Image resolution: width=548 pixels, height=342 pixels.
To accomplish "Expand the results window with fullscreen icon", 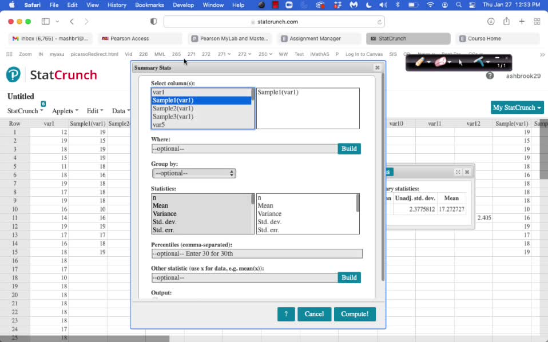I will [458, 172].
